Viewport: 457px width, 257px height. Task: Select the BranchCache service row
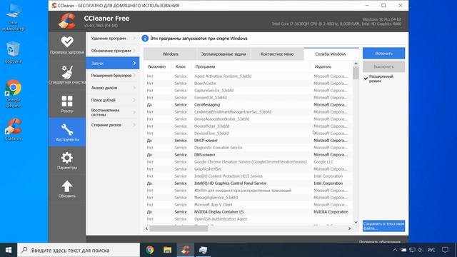[x=248, y=84]
